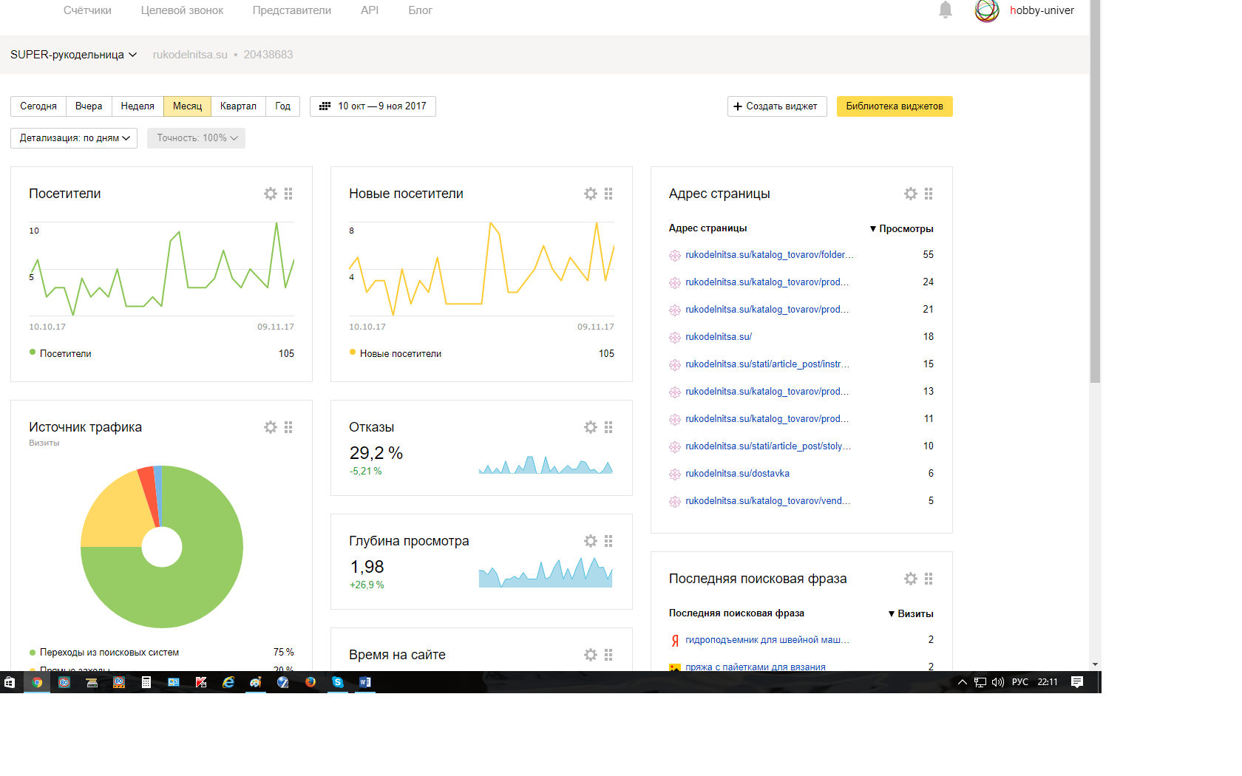Open gear settings for Адрес страницы widget
The height and width of the screenshot is (776, 1242).
[x=910, y=194]
